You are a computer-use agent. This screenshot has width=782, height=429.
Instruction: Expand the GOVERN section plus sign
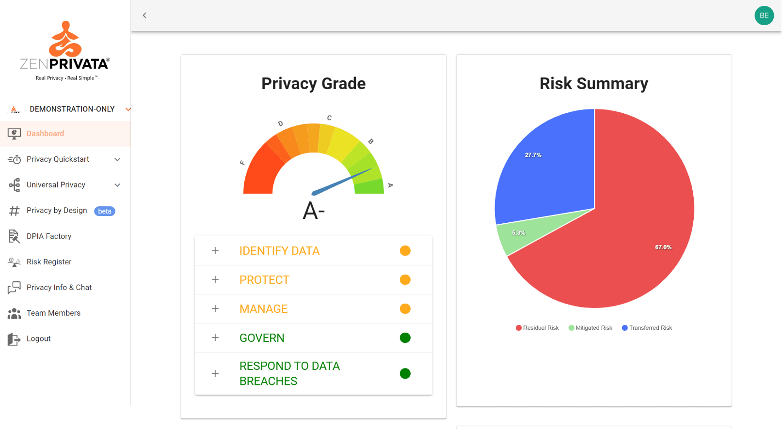coord(215,337)
